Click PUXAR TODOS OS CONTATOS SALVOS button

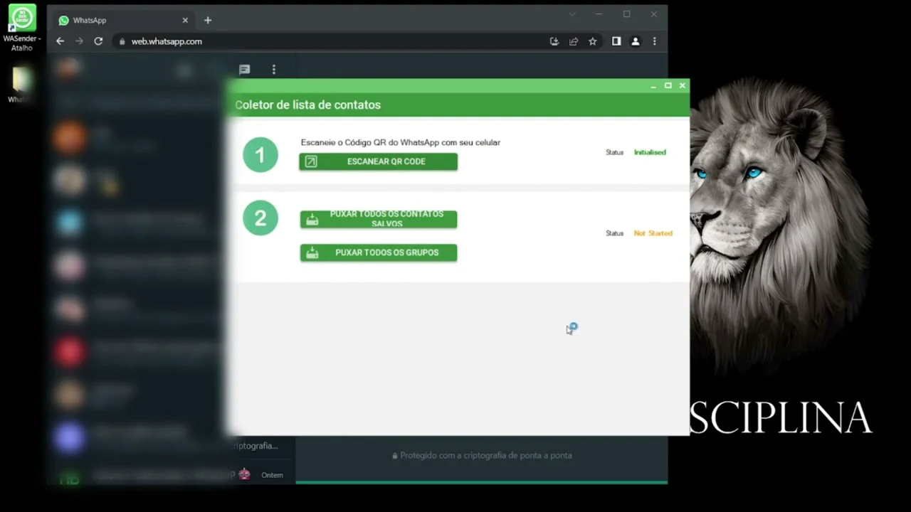(x=378, y=219)
